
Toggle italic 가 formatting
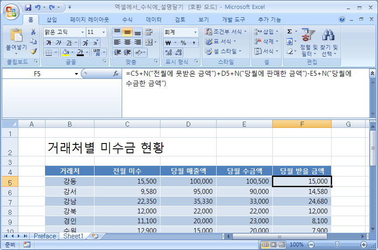(x=58, y=43)
